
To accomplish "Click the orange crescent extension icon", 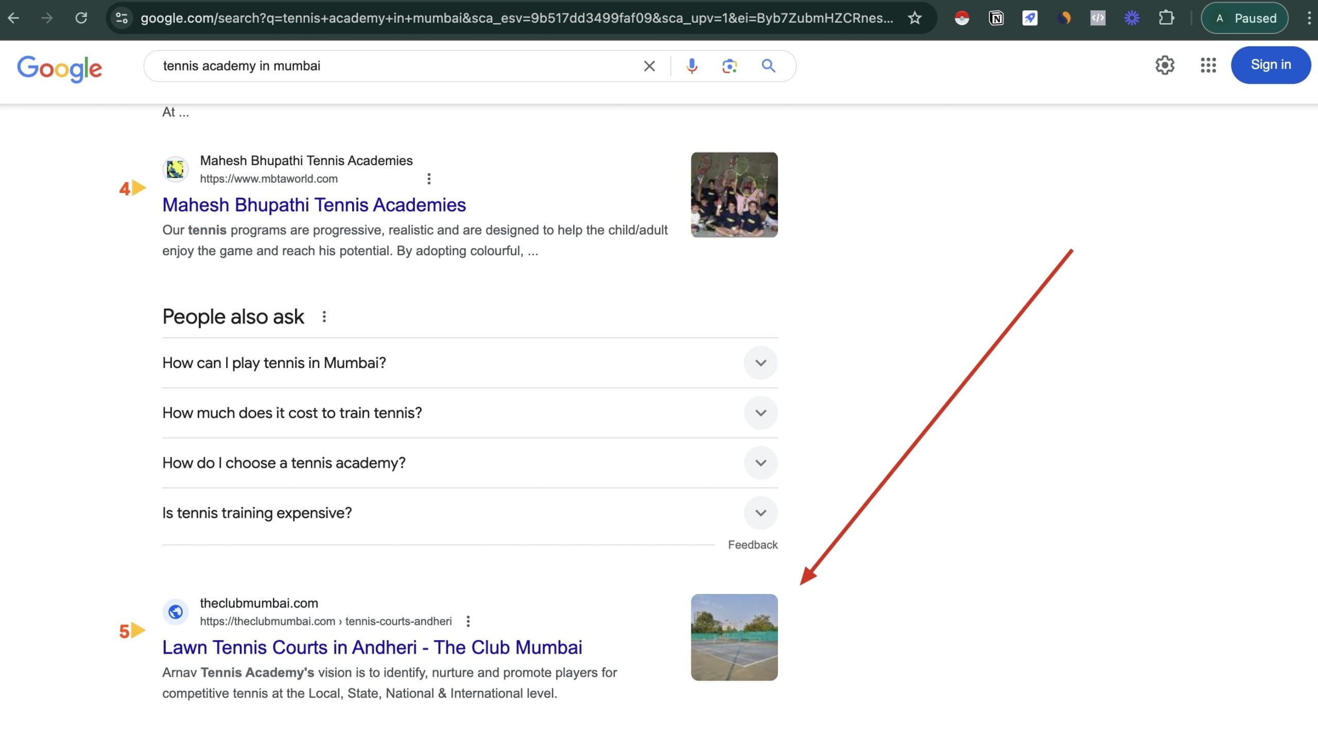I will click(1064, 19).
